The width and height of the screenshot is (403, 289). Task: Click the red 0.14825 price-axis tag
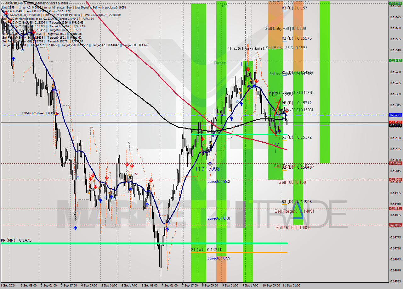click(x=395, y=225)
